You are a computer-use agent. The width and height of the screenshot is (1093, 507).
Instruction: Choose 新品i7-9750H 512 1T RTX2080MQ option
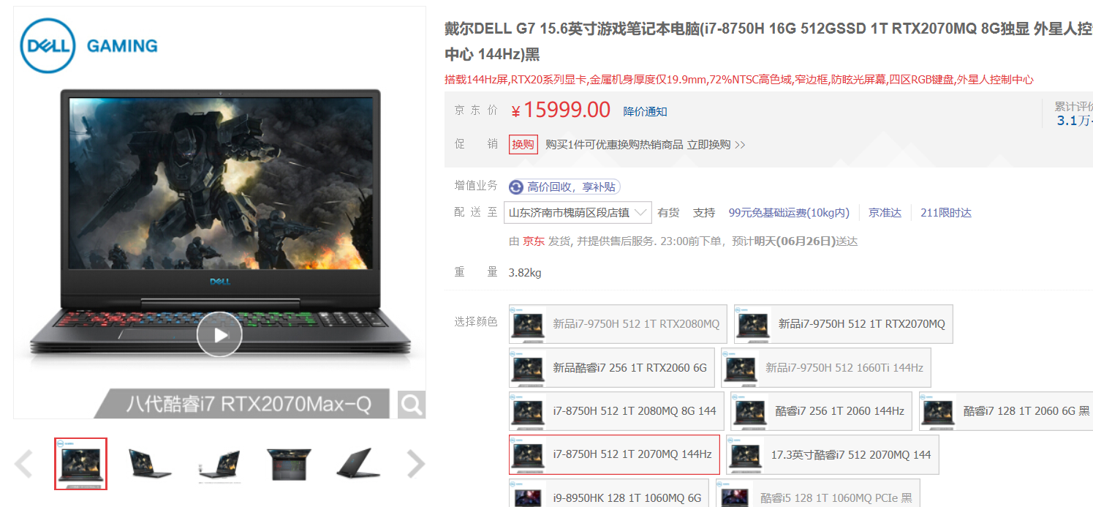[x=618, y=324]
